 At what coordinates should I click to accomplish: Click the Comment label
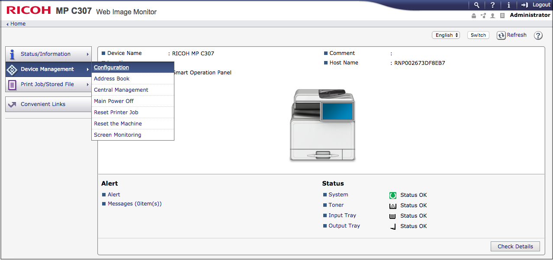point(342,53)
